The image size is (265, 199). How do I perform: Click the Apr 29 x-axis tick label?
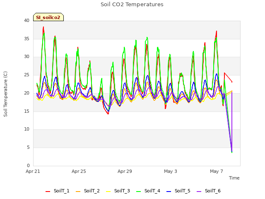point(125,171)
